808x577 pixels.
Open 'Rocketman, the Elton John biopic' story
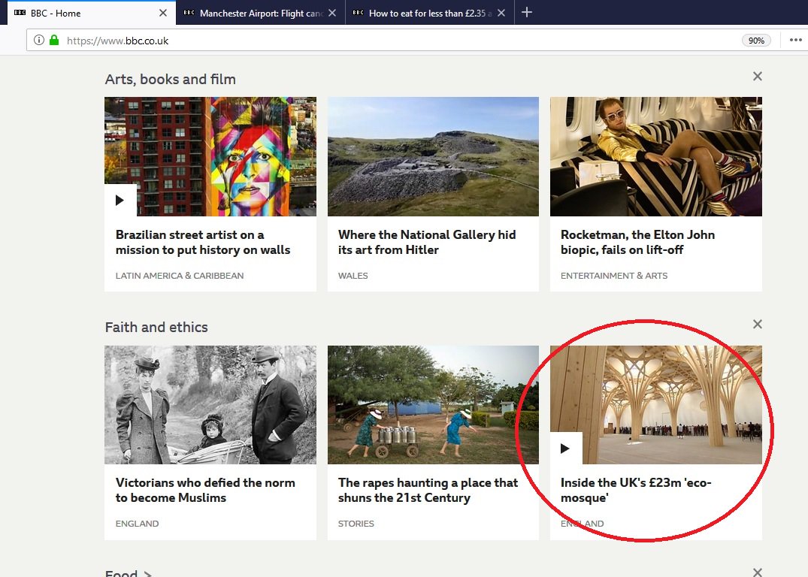(637, 242)
